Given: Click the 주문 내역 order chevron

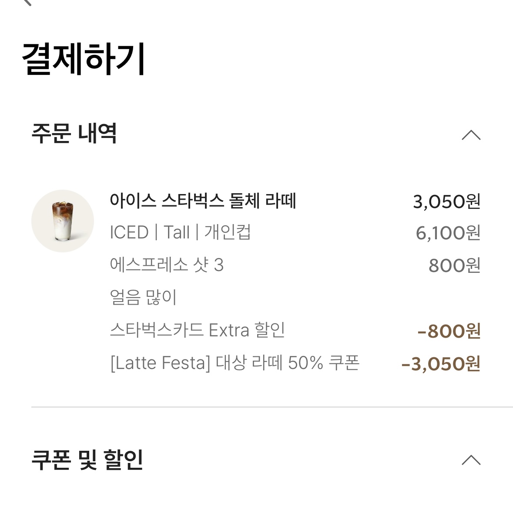Looking at the screenshot, I should tap(471, 135).
